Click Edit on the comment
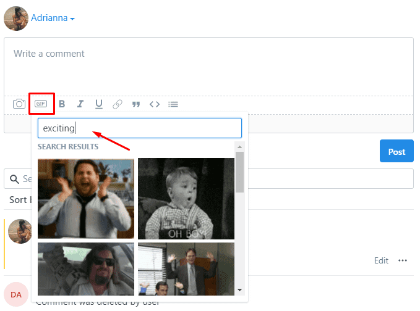This screenshot has height=311, width=420. [x=381, y=260]
